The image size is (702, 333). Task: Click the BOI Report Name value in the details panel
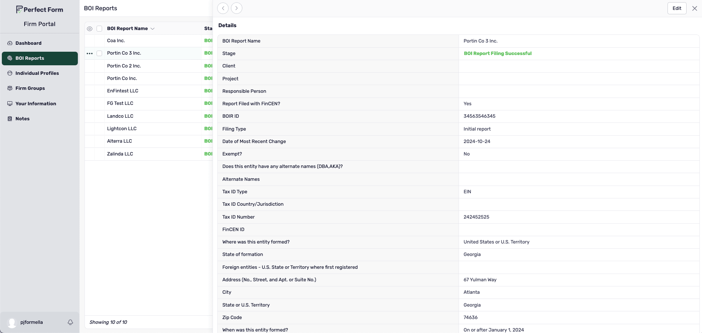480,41
